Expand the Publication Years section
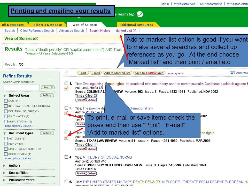The image size is (248, 186). [4, 180]
